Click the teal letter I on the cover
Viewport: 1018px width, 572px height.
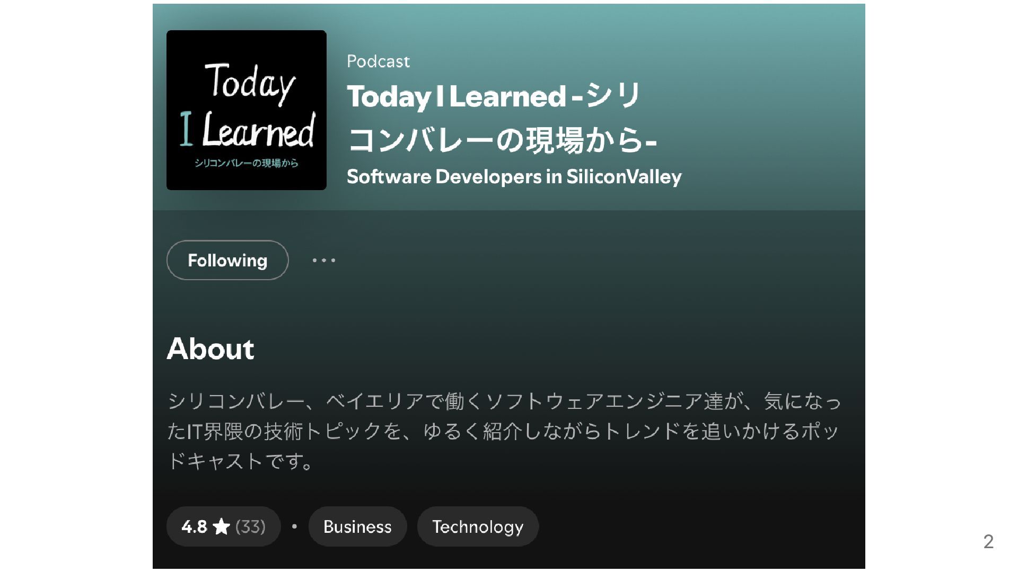186,128
